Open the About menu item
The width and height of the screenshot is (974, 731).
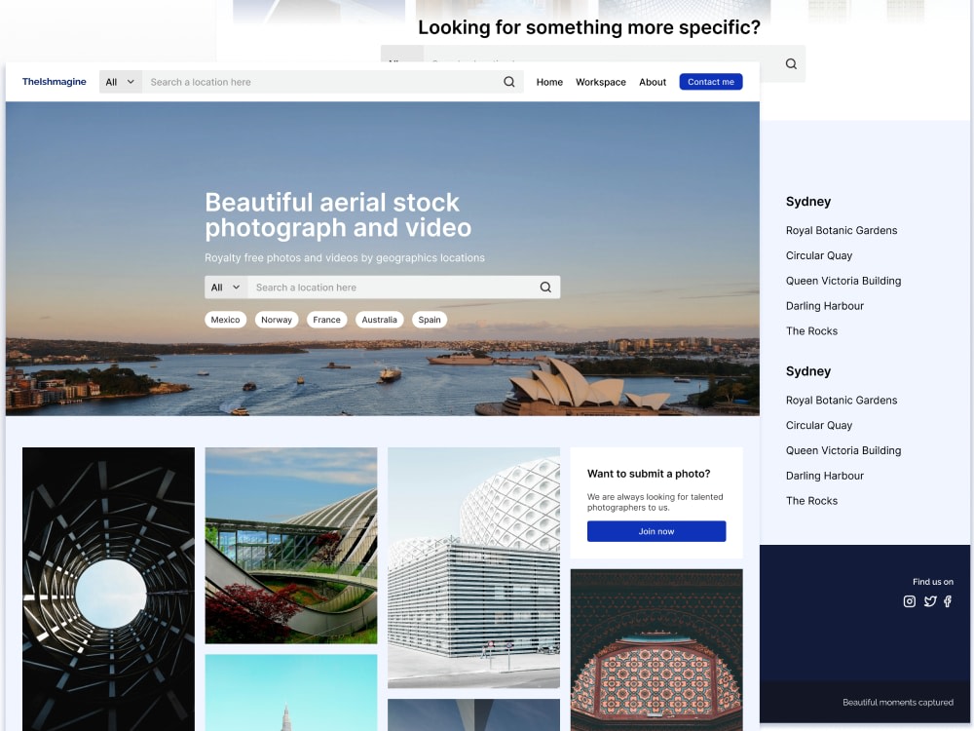653,82
